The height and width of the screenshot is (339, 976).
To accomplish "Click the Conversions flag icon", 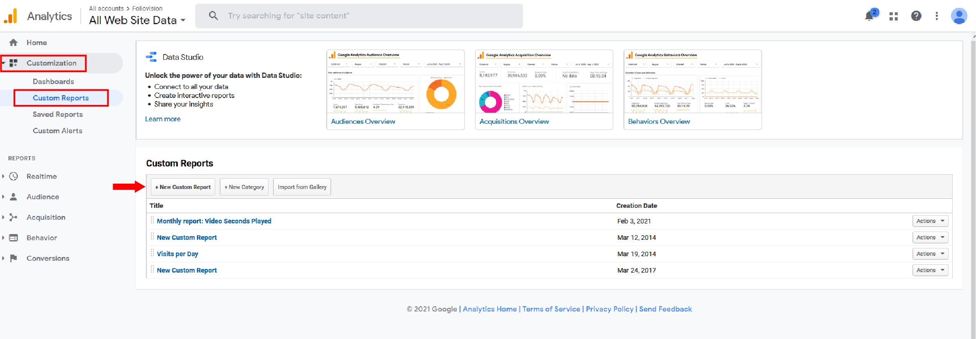I will [14, 258].
